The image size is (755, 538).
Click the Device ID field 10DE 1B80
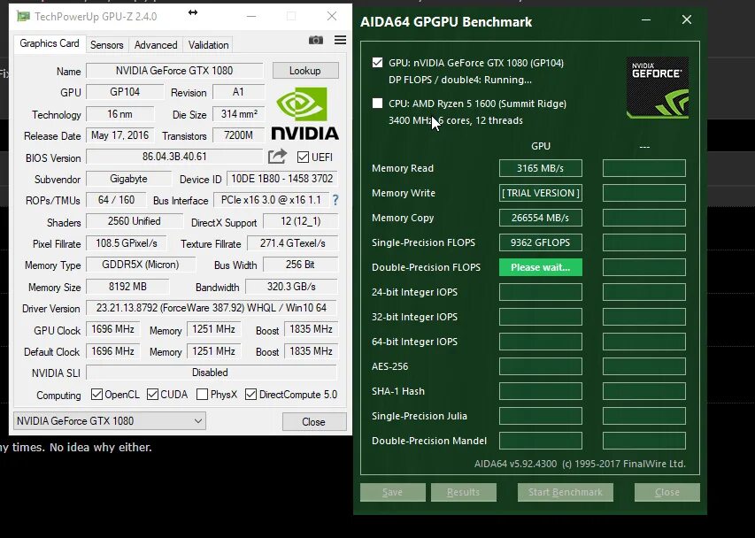281,179
